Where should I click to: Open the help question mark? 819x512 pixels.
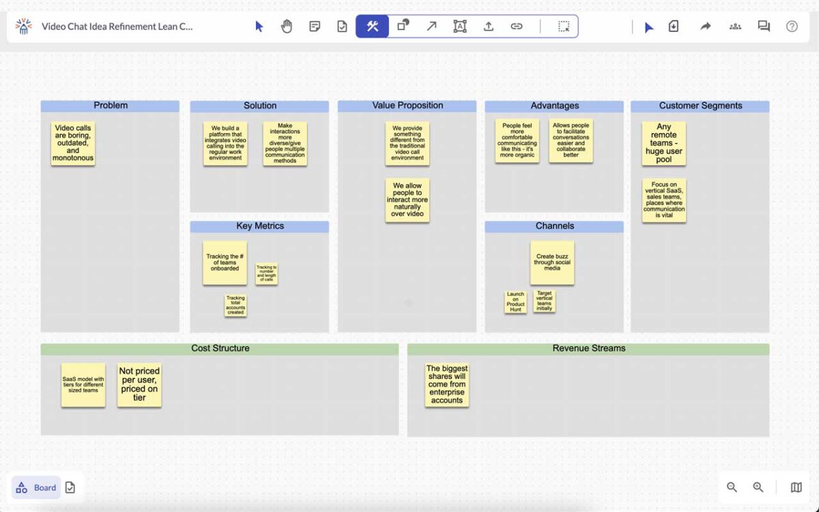point(792,27)
